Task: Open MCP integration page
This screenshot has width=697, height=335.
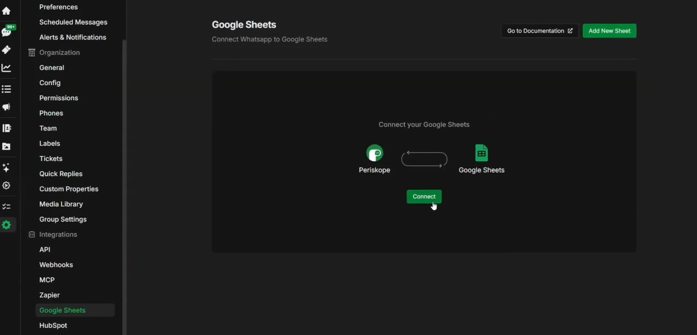Action: pos(47,280)
